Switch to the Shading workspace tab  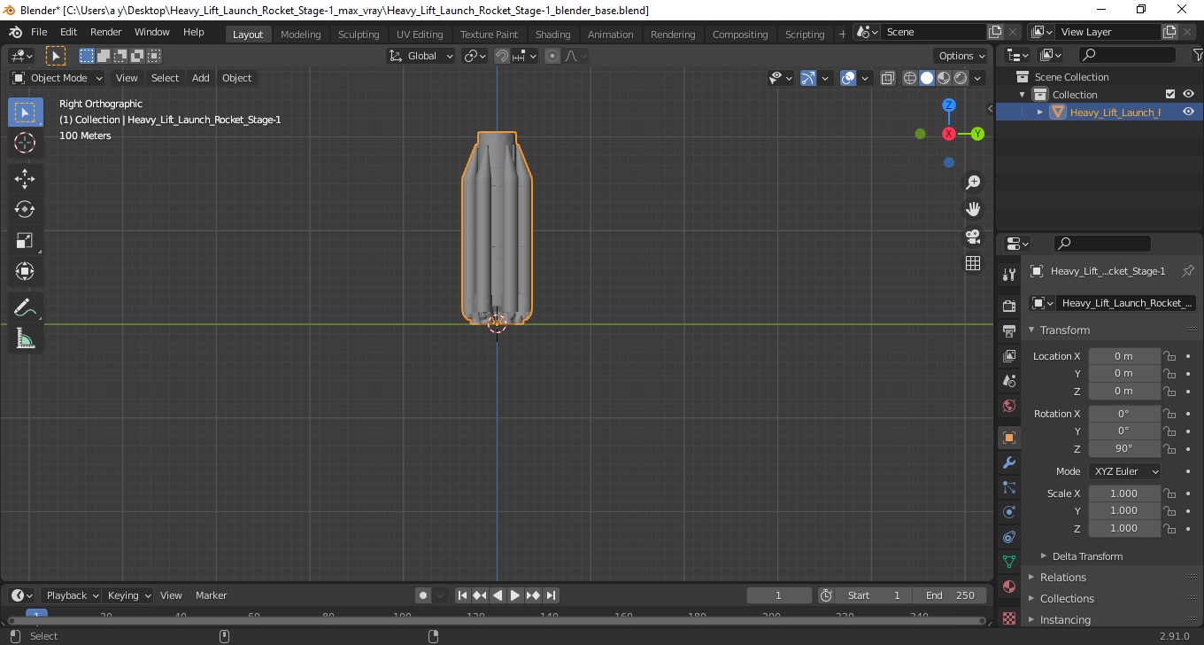click(x=552, y=35)
